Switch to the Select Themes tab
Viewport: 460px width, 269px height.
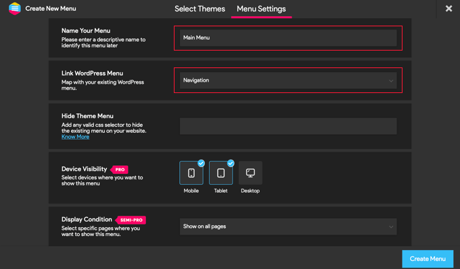200,9
